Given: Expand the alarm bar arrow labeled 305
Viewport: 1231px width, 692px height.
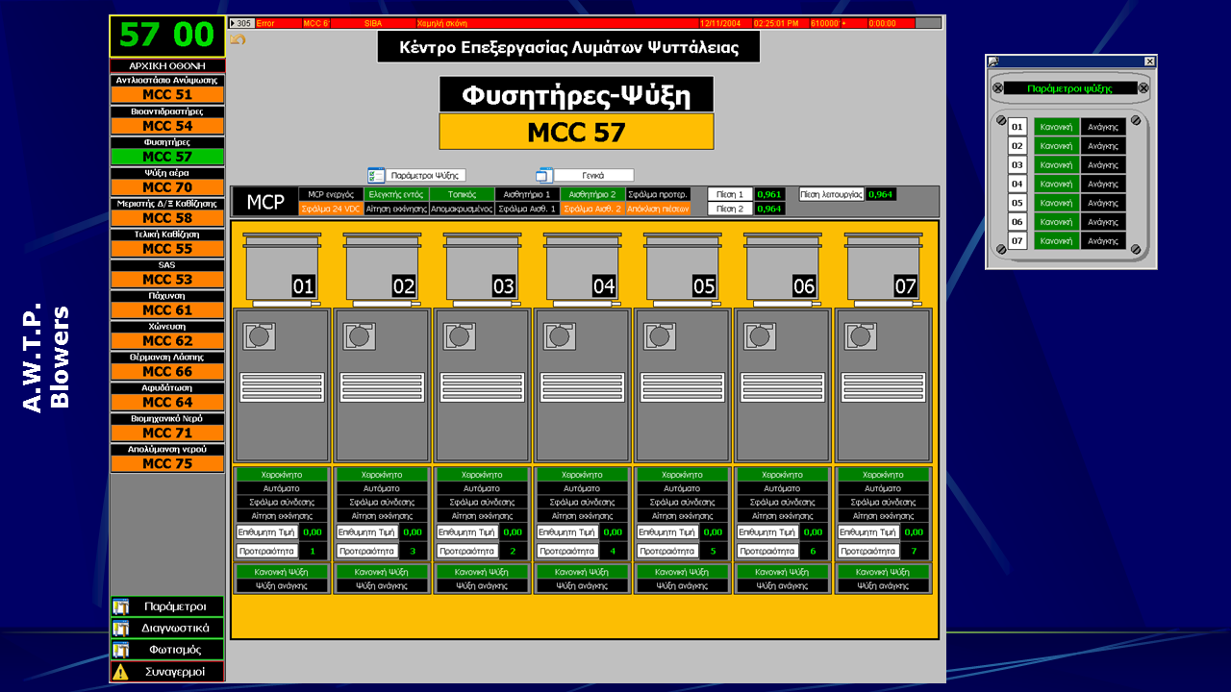Looking at the screenshot, I should [234, 22].
